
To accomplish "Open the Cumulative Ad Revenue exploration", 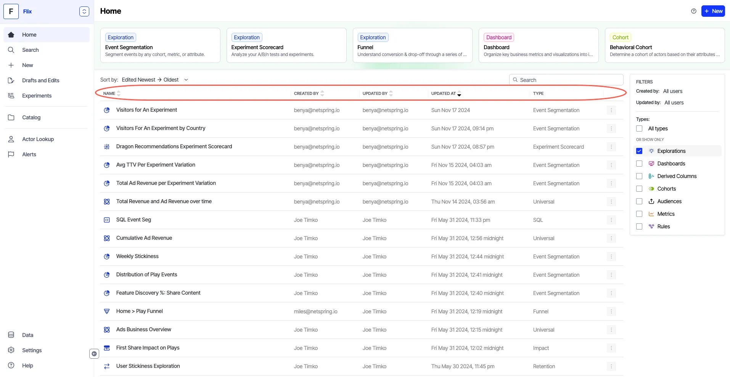I will (144, 238).
